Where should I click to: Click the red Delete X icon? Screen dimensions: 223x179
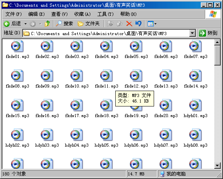[x=129, y=24]
